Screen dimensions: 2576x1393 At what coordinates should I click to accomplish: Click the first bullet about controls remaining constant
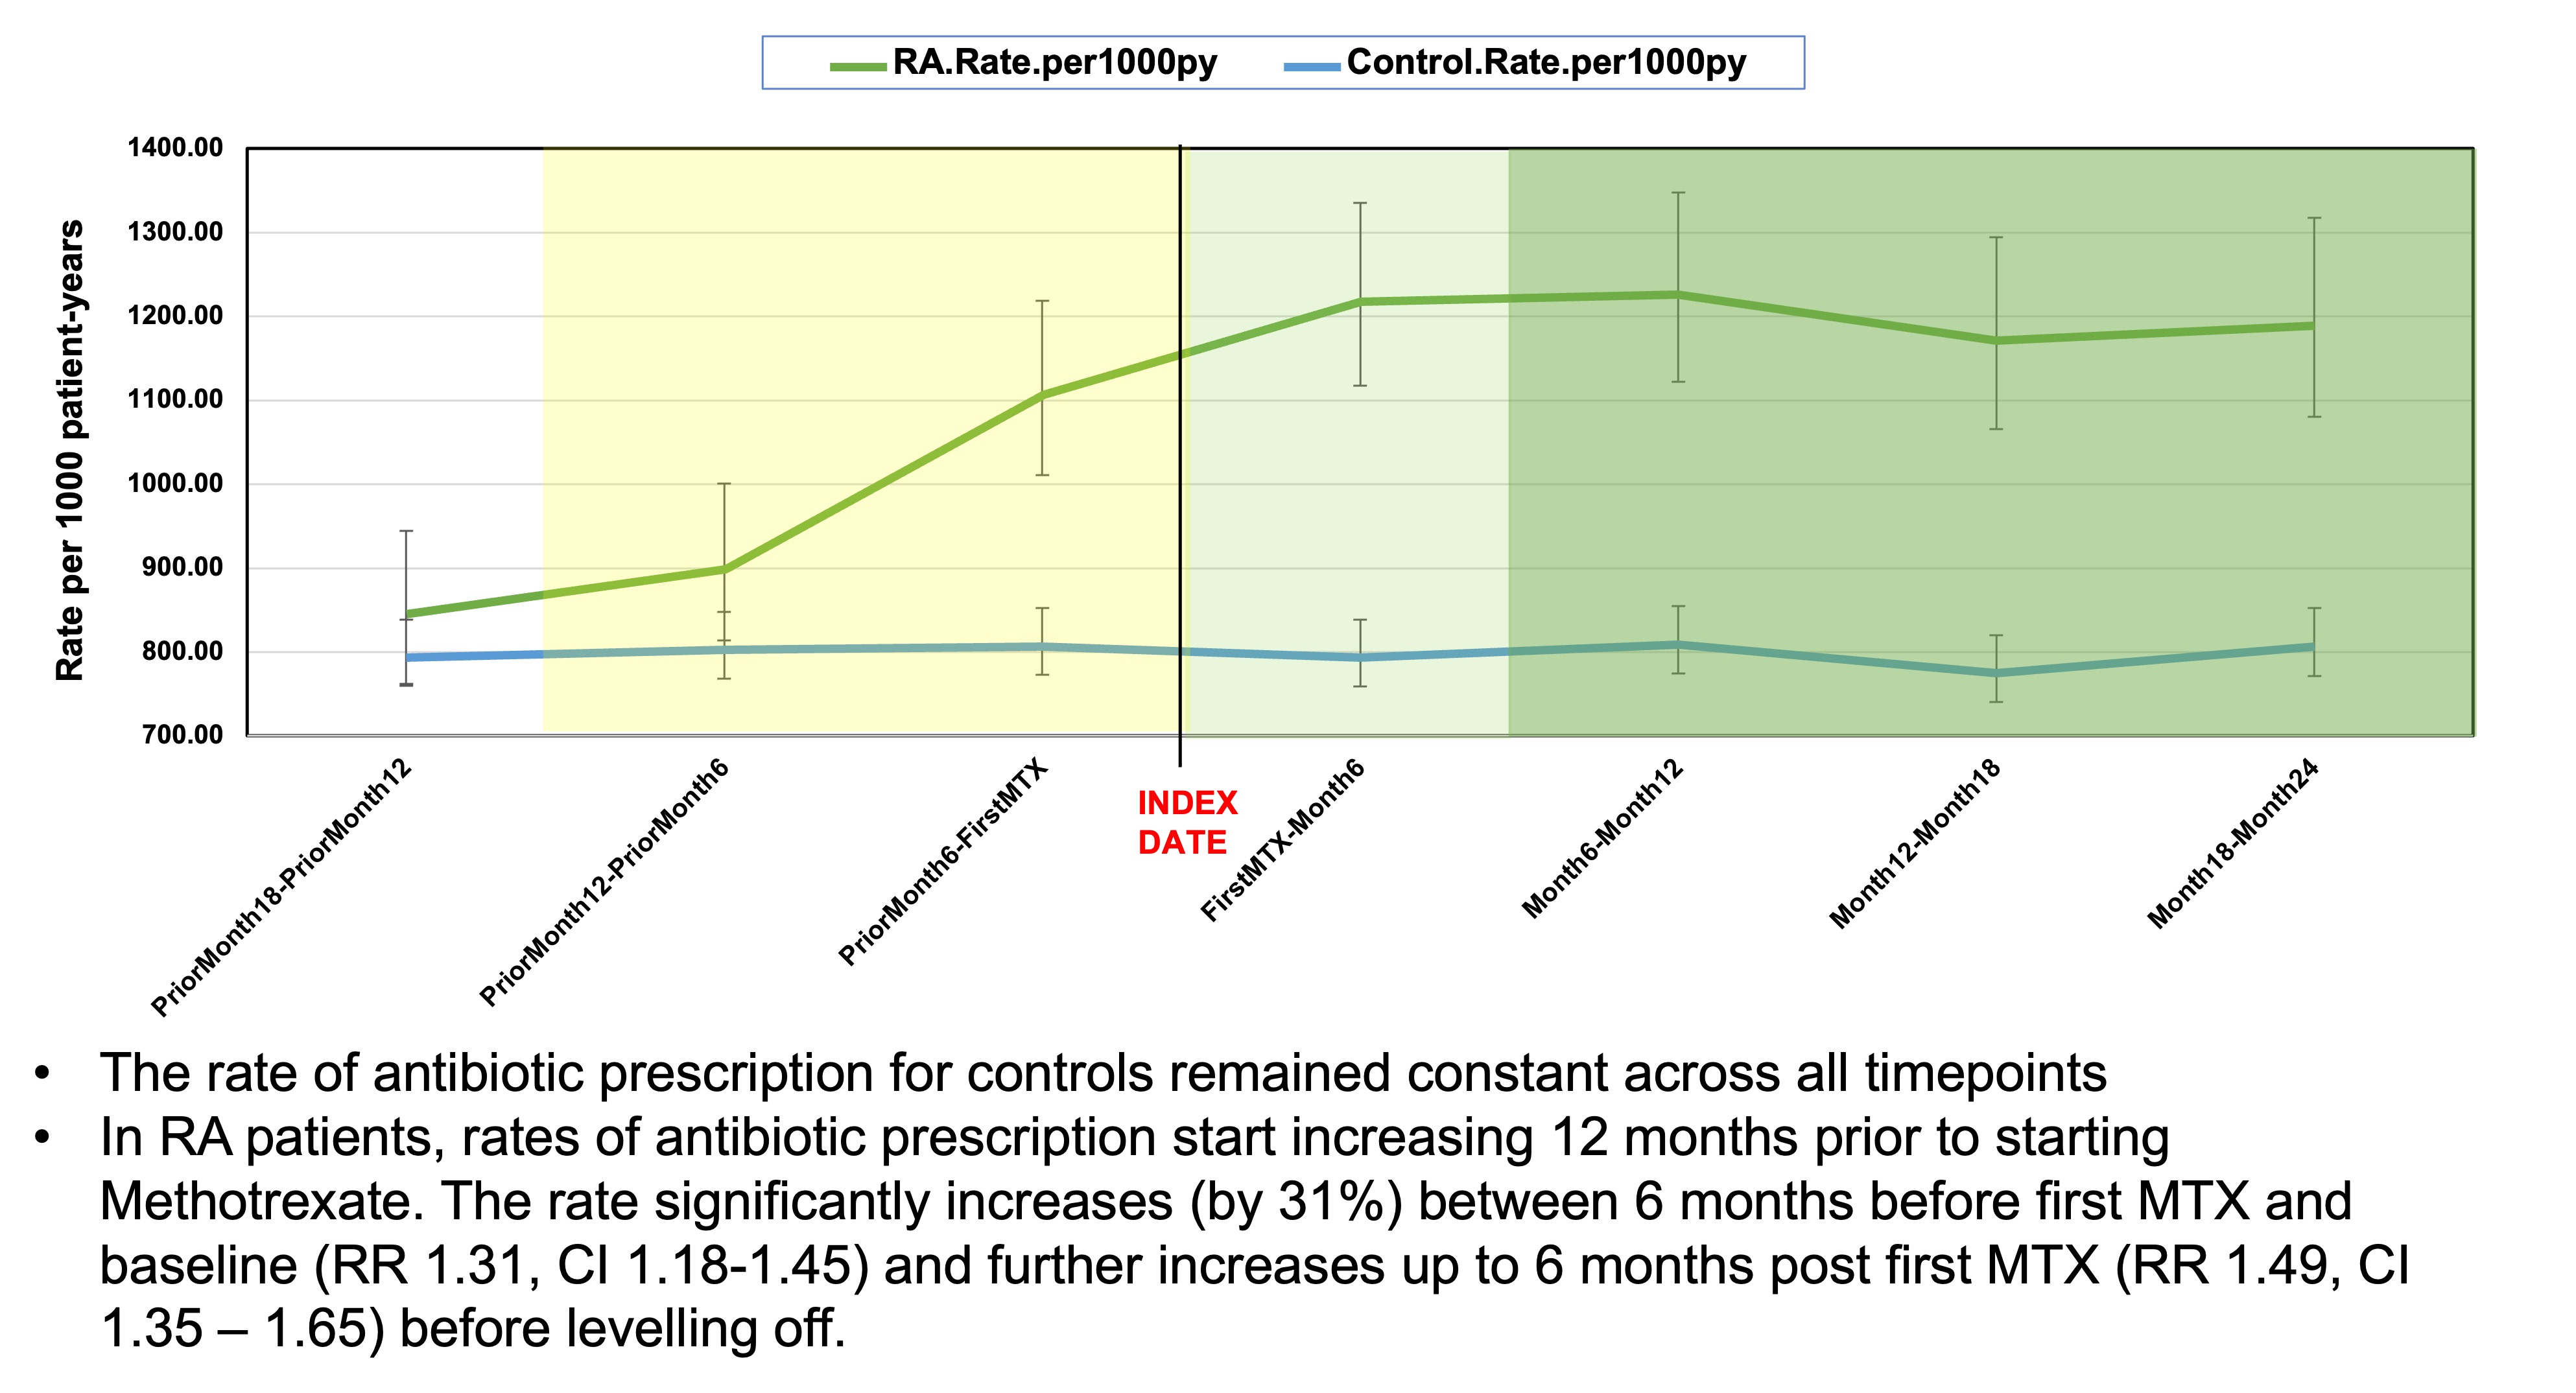(1102, 1073)
